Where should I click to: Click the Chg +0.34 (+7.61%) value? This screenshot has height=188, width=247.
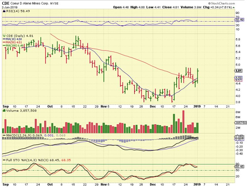point(217,7)
